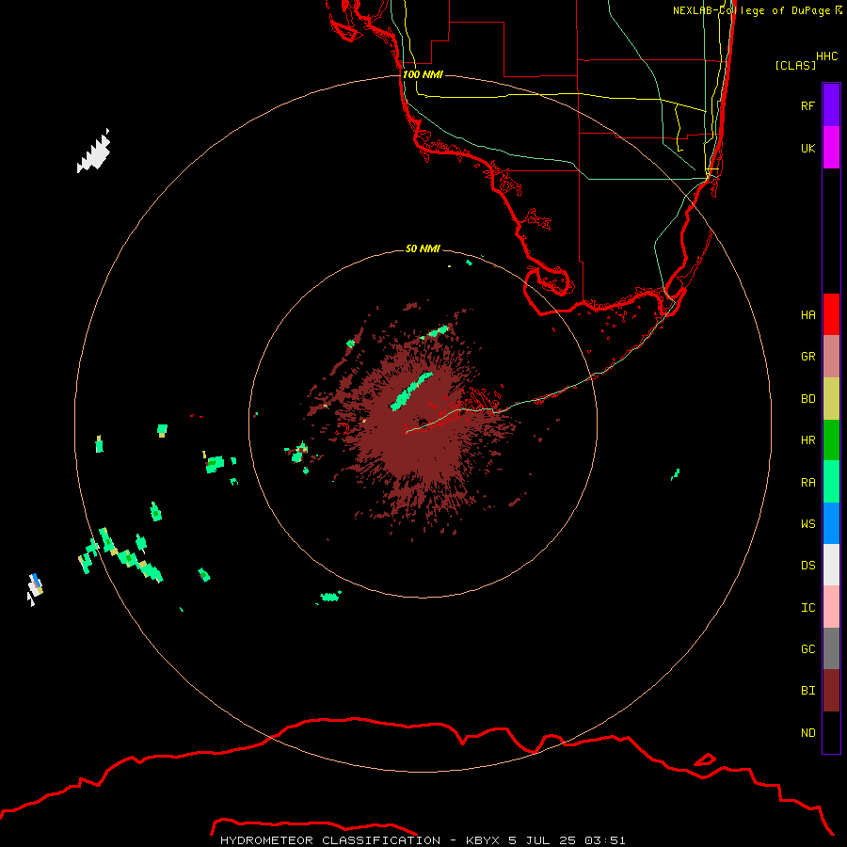Click the KBYX radar site identifier

click(x=483, y=840)
